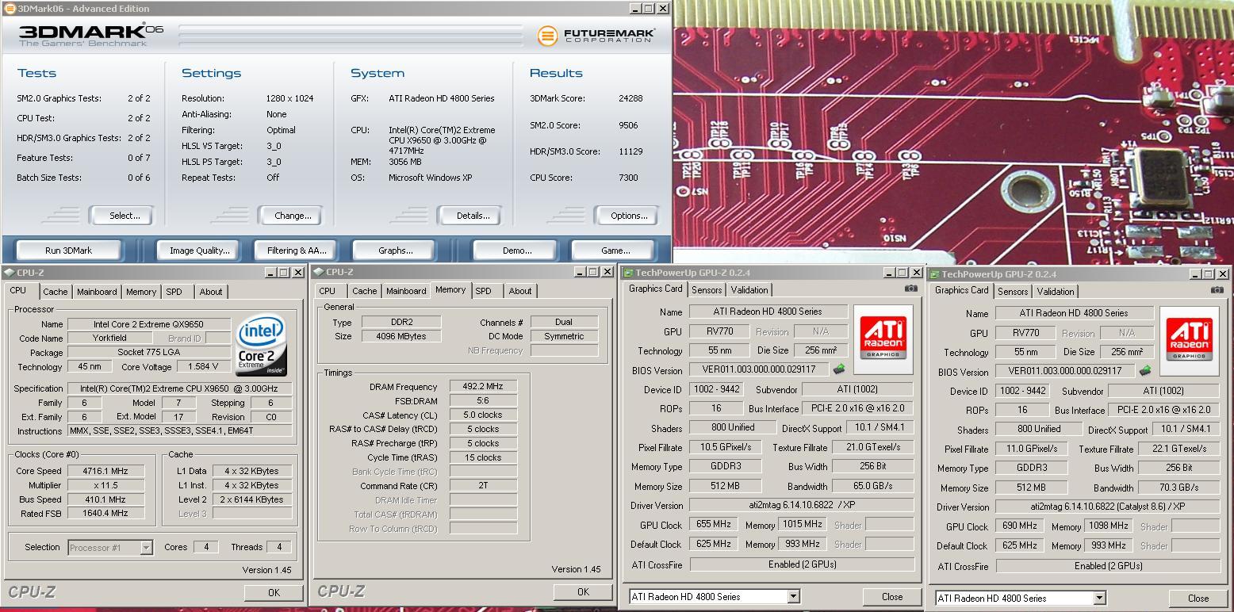Image resolution: width=1234 pixels, height=612 pixels.
Task: Click the CPU Score value 7300
Action: [628, 178]
